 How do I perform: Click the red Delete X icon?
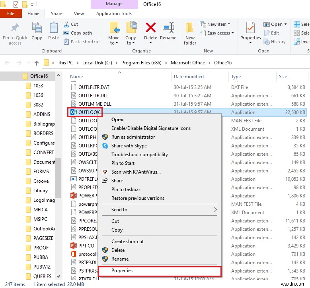click(x=151, y=27)
